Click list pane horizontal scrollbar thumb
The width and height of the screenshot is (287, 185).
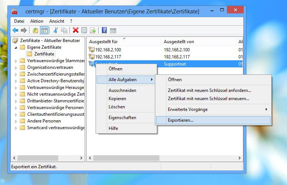(126, 158)
